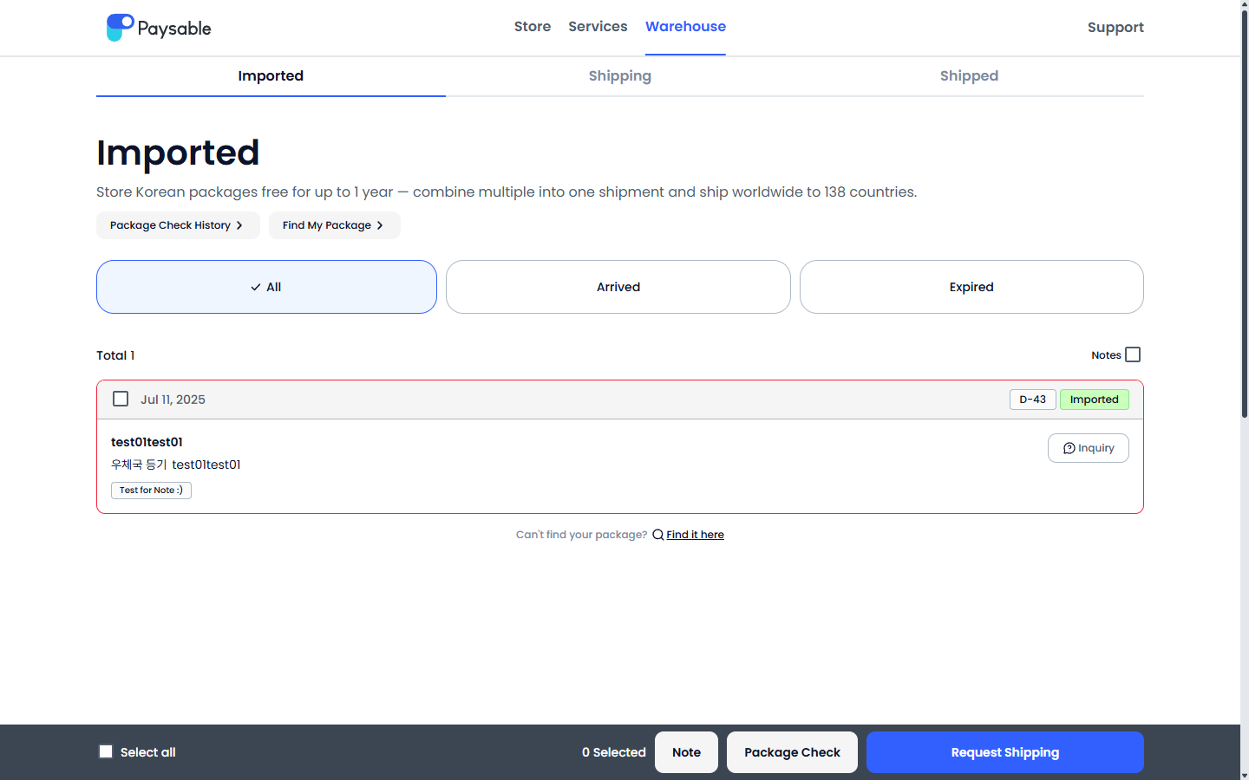The image size is (1249, 780).
Task: Click the 0 Selected counter
Action: [614, 752]
